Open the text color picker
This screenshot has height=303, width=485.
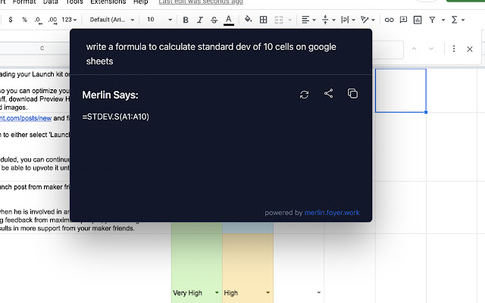click(228, 20)
